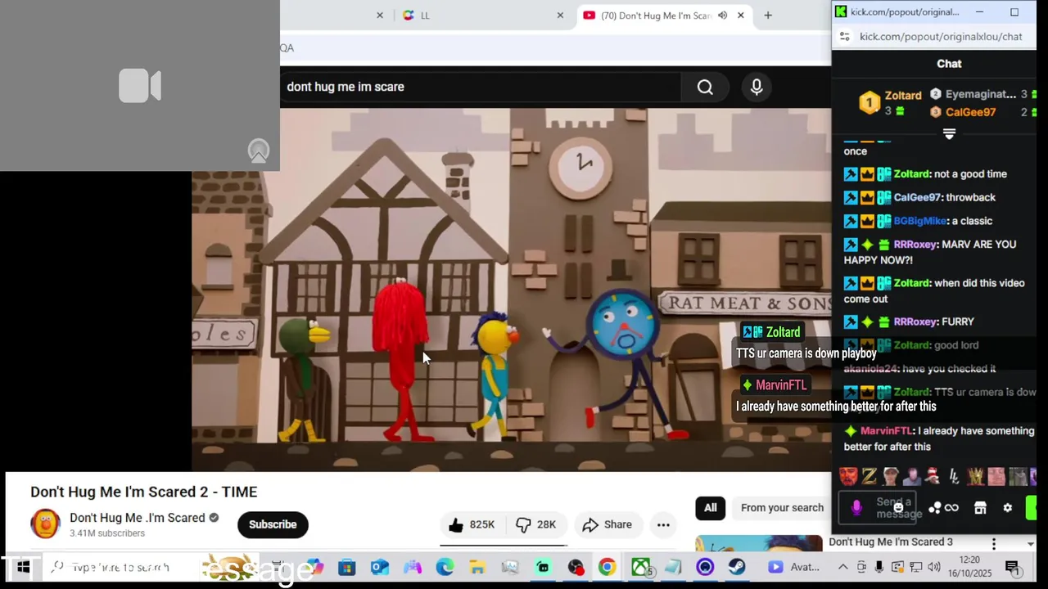The height and width of the screenshot is (589, 1048).
Task: Click the green send button in chat
Action: coord(1032,508)
